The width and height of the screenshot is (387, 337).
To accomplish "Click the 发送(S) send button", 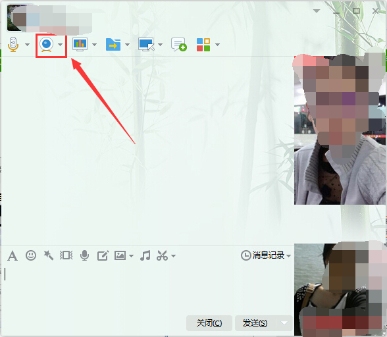I will pyautogui.click(x=255, y=323).
